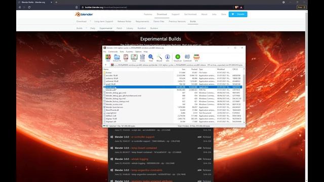This screenshot has height=182, width=324.
Task: Select the blender.pdb file row
Action: pyautogui.click(x=173, y=90)
